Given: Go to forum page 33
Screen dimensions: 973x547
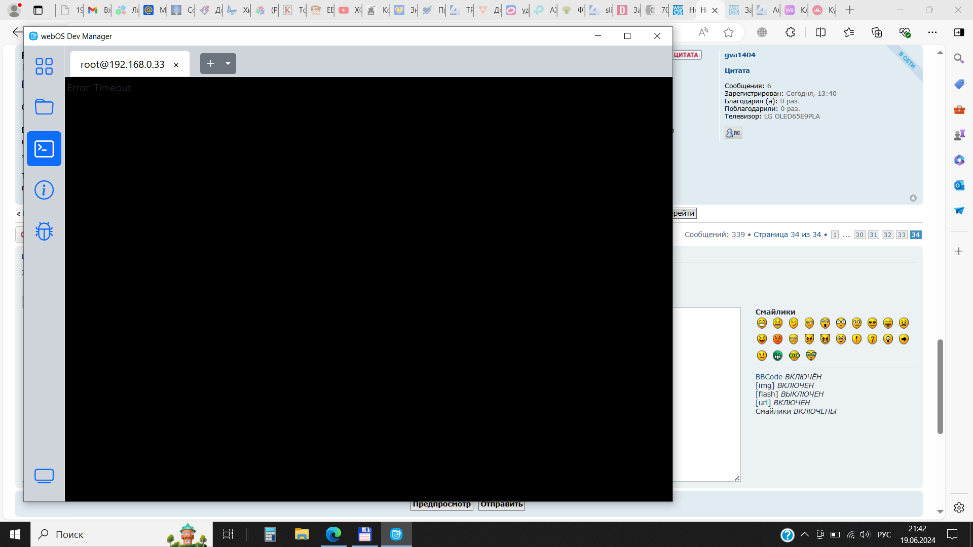Looking at the screenshot, I should pos(901,235).
